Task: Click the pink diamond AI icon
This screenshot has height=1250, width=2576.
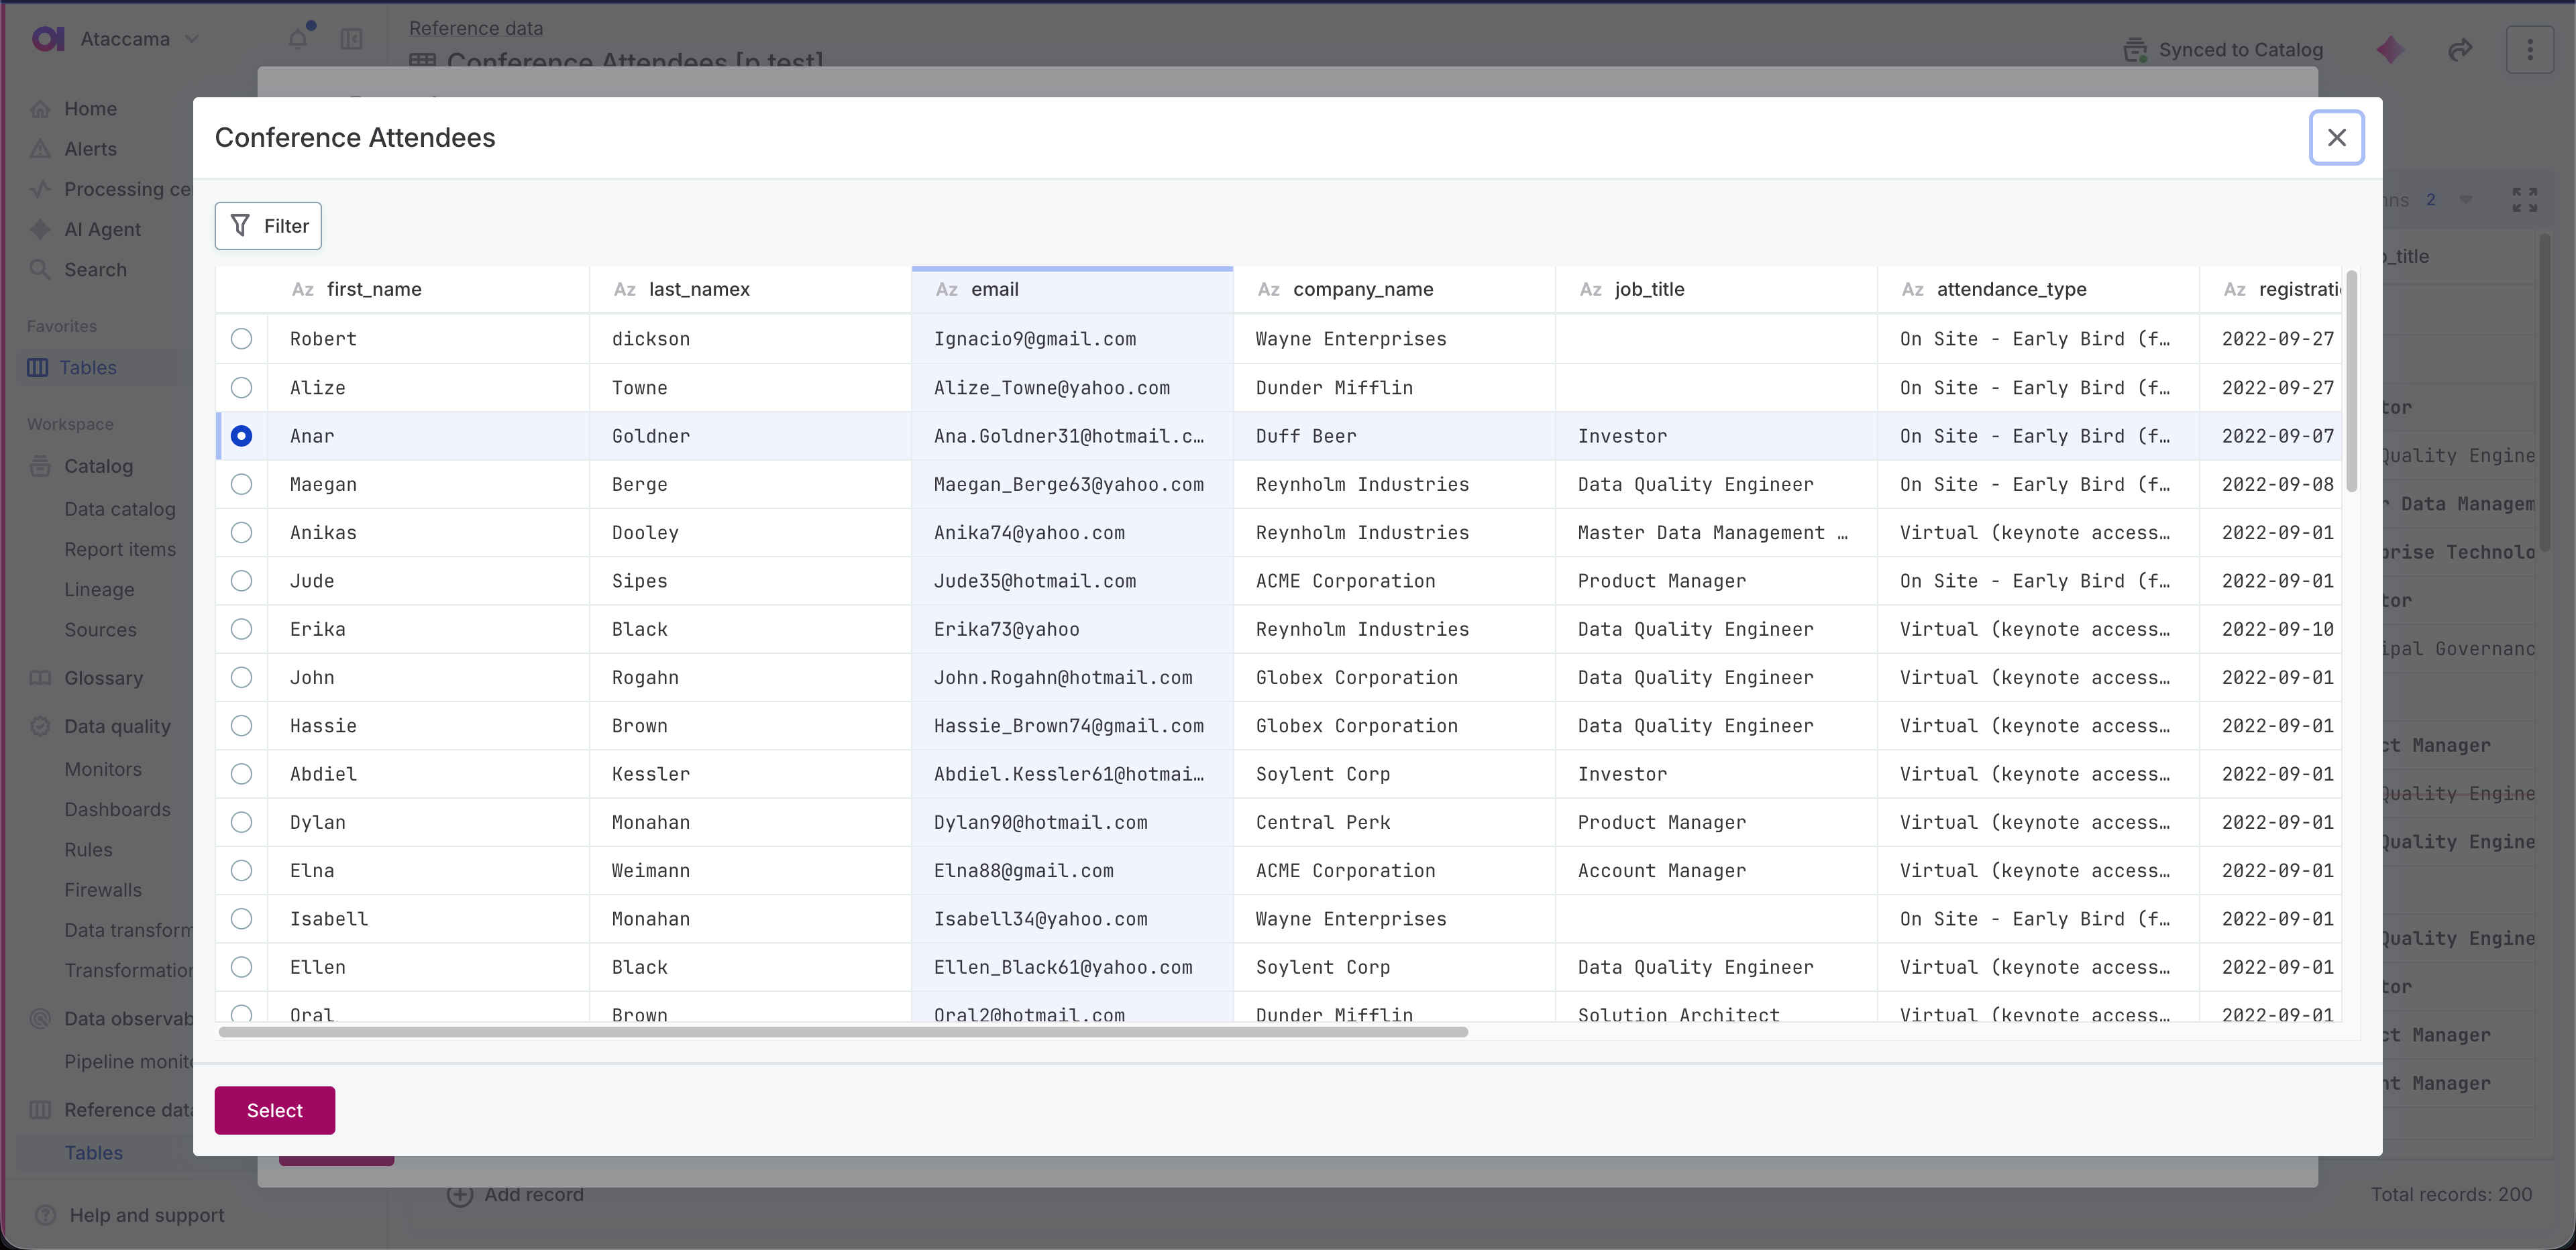Action: [2391, 50]
